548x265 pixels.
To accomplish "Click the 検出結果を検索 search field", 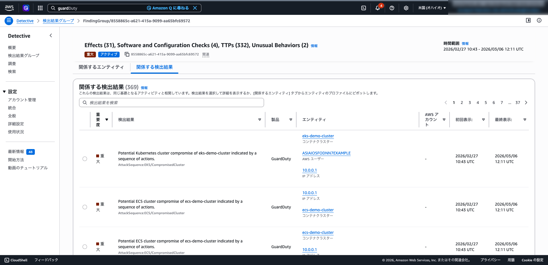I will 171,103.
